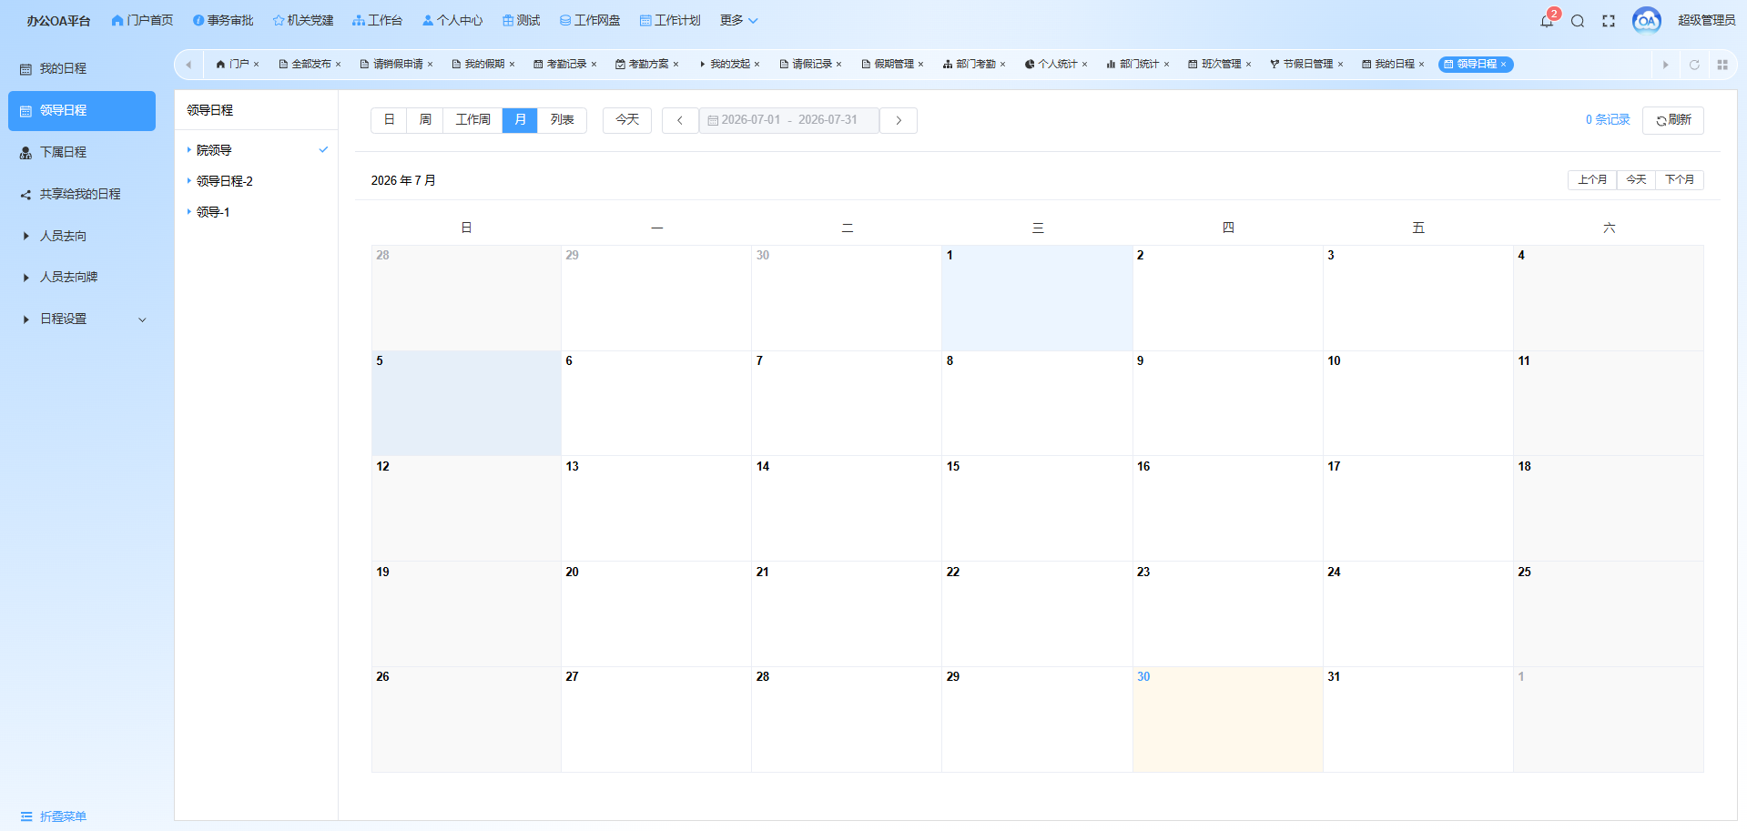Expand 院领导 tree node
Image resolution: width=1747 pixels, height=831 pixels.
(x=189, y=150)
